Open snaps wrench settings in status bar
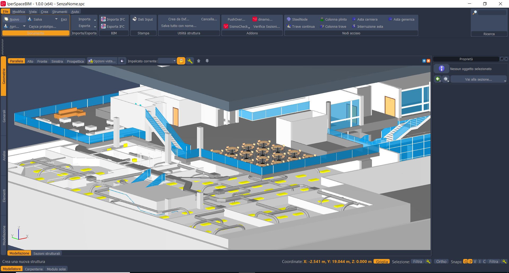This screenshot has height=273, width=509. point(504,261)
